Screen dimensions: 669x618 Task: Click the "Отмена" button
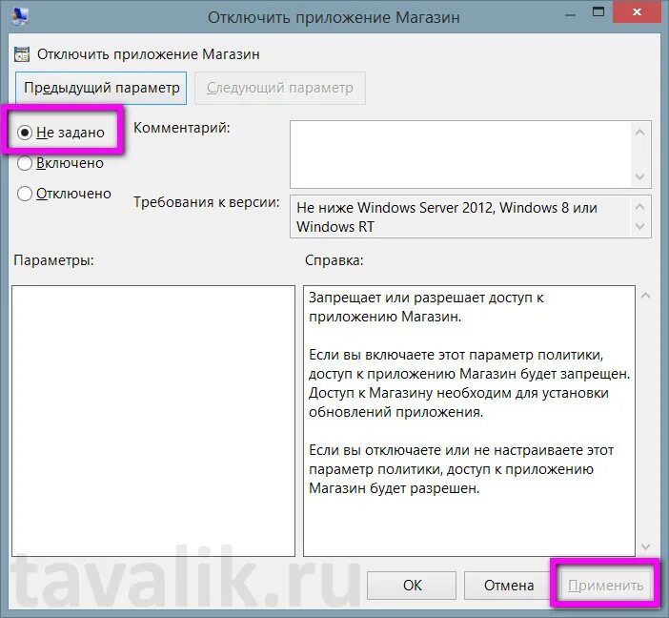[x=509, y=586]
